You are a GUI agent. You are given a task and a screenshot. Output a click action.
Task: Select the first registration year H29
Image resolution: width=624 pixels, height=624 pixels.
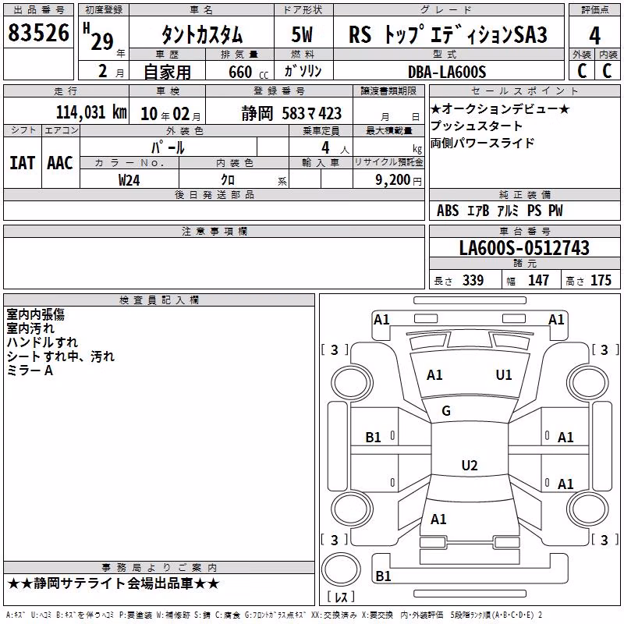(x=99, y=37)
